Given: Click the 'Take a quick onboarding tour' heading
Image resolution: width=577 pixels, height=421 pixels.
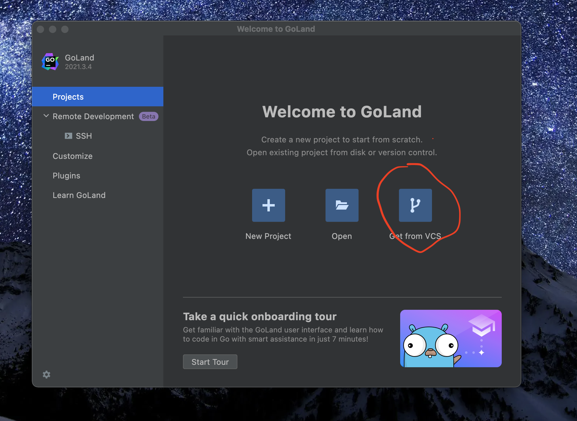Looking at the screenshot, I should (x=260, y=317).
